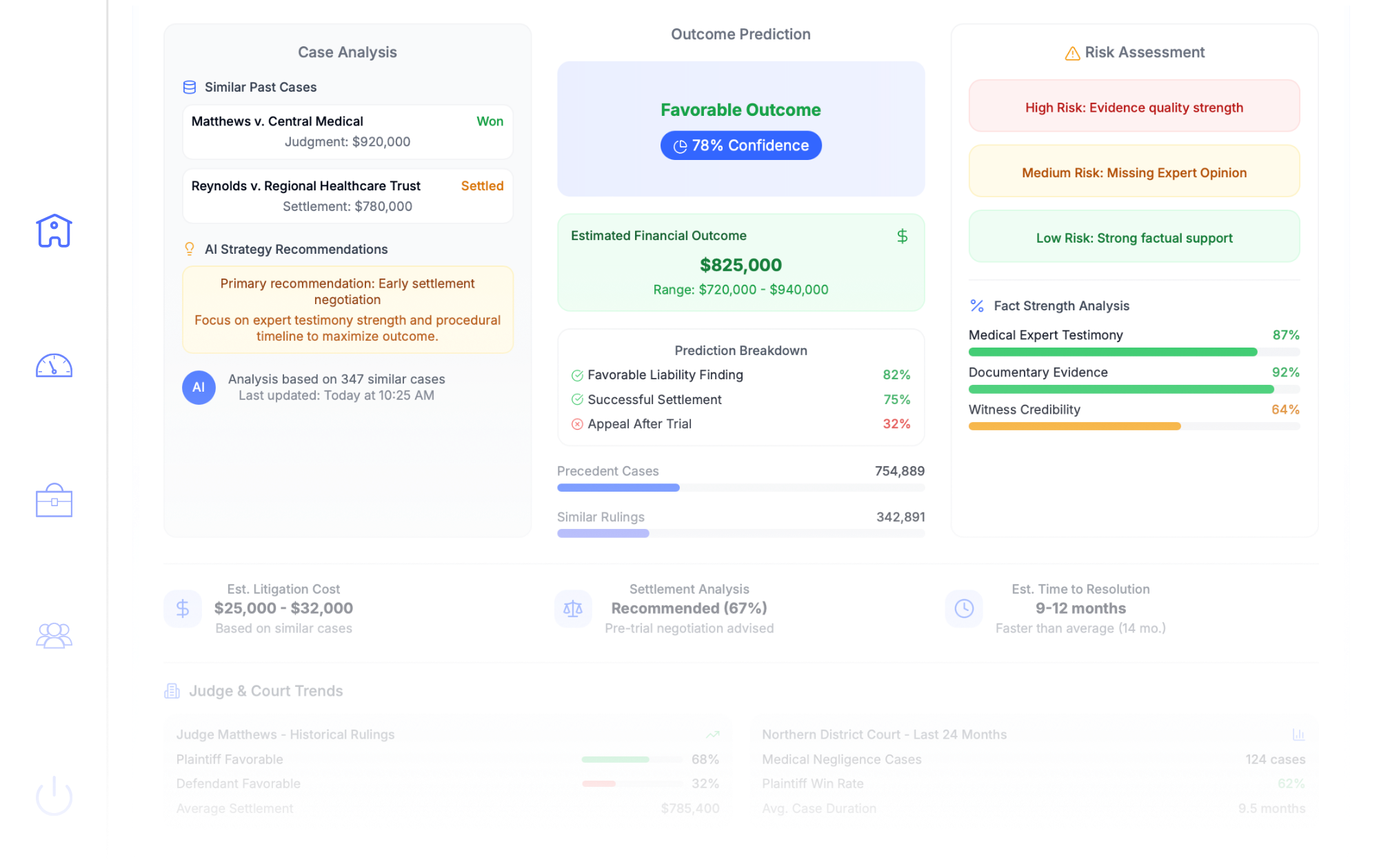Click the 78% Confidence badge
Viewport: 1379px width, 862px height.
(740, 145)
